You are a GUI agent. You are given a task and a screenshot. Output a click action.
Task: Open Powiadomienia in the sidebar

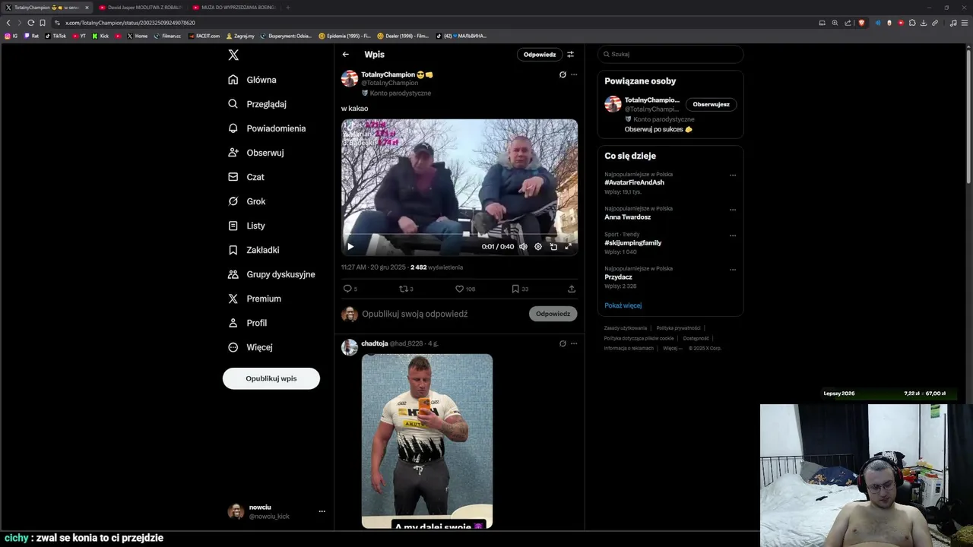pyautogui.click(x=267, y=128)
